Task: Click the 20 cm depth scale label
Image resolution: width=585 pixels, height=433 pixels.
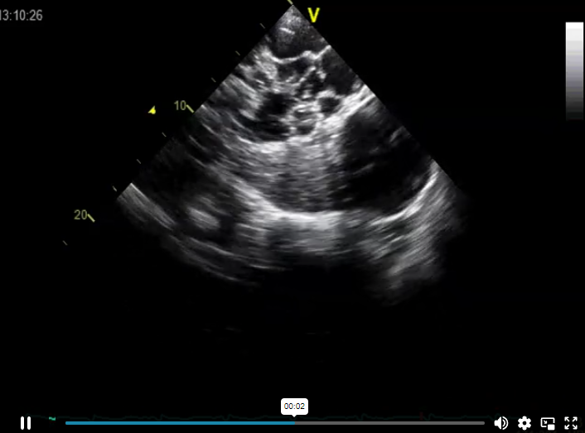Action: pyautogui.click(x=80, y=214)
